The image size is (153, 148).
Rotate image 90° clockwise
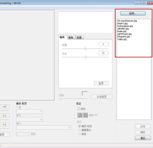pos(86,115)
